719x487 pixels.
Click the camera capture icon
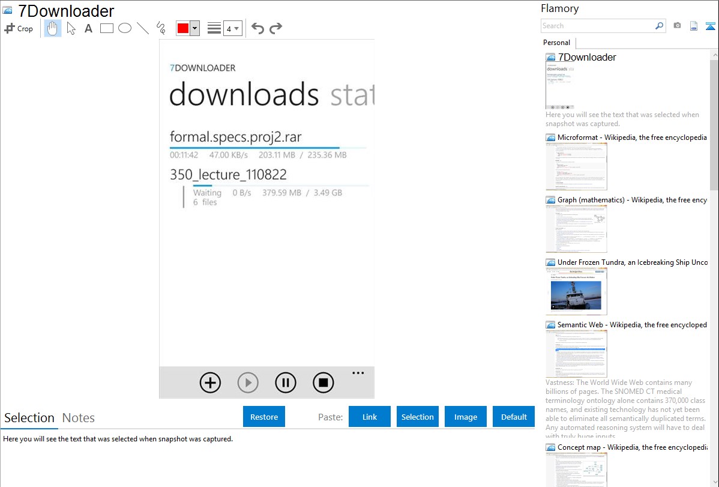click(x=677, y=26)
